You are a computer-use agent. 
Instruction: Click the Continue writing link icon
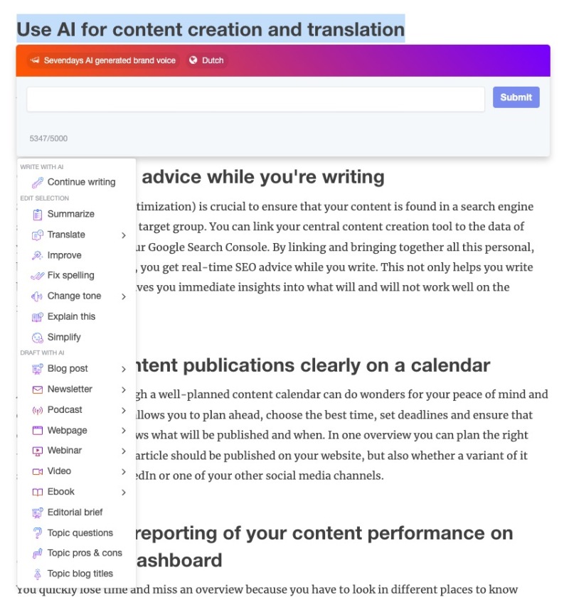coord(38,182)
